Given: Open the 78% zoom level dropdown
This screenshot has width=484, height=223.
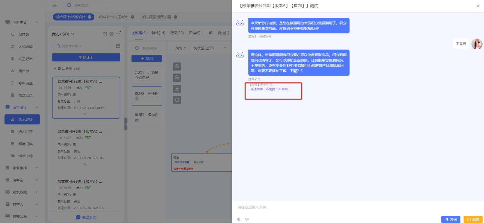Looking at the screenshot, I should [180, 48].
